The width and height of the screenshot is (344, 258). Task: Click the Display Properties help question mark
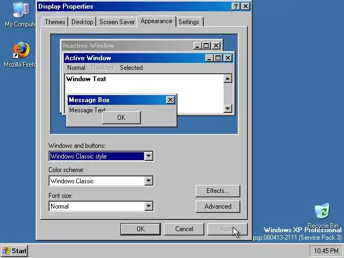(x=236, y=6)
